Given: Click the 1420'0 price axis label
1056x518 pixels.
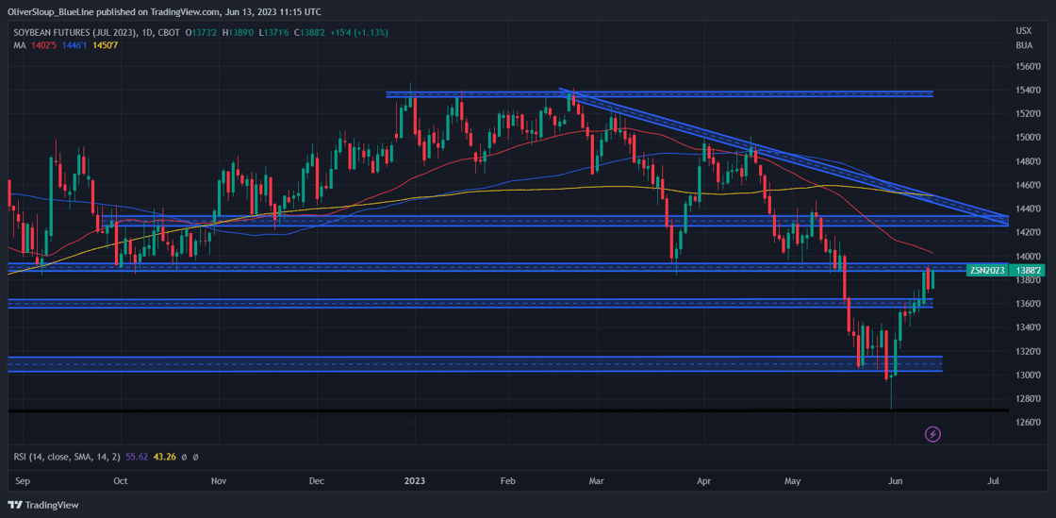Looking at the screenshot, I should (x=1029, y=232).
